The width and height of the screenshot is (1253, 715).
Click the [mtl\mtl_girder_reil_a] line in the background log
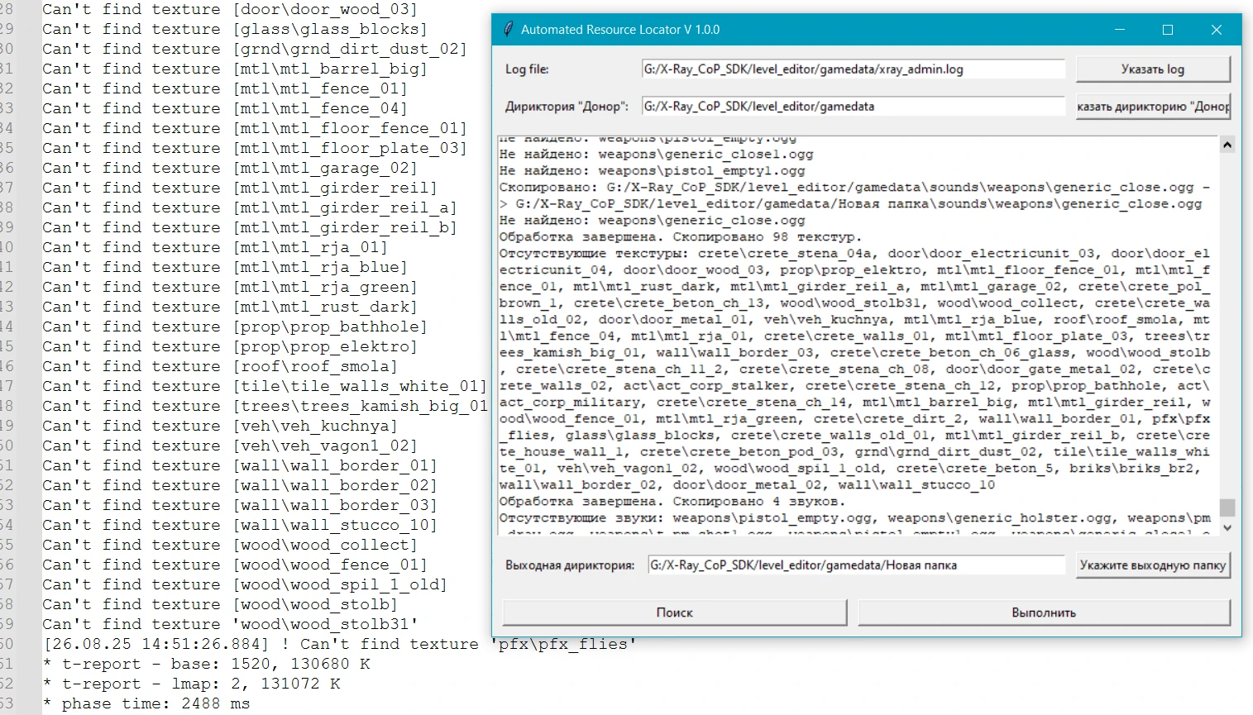coord(250,208)
